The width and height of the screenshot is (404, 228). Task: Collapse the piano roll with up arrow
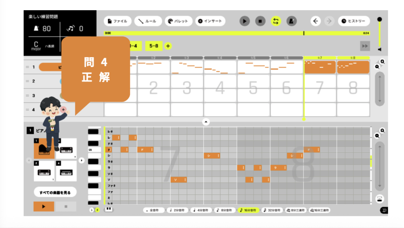click(206, 122)
